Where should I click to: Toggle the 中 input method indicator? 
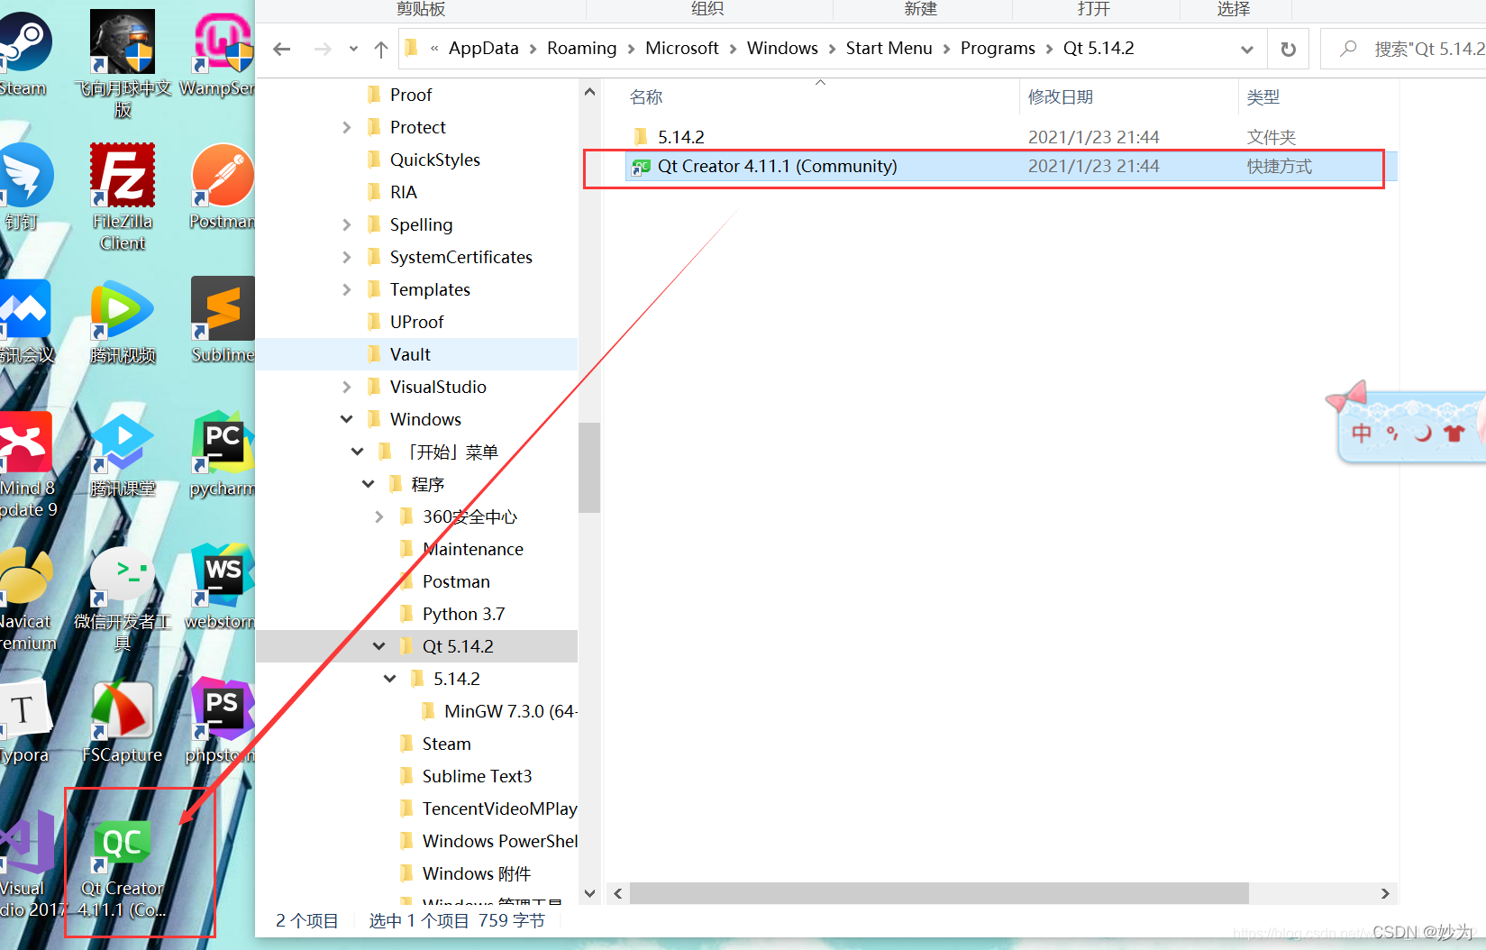coord(1362,433)
